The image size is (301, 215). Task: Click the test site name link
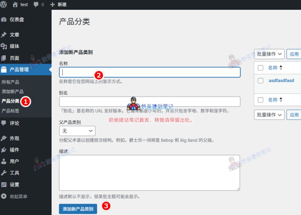tap(24, 5)
